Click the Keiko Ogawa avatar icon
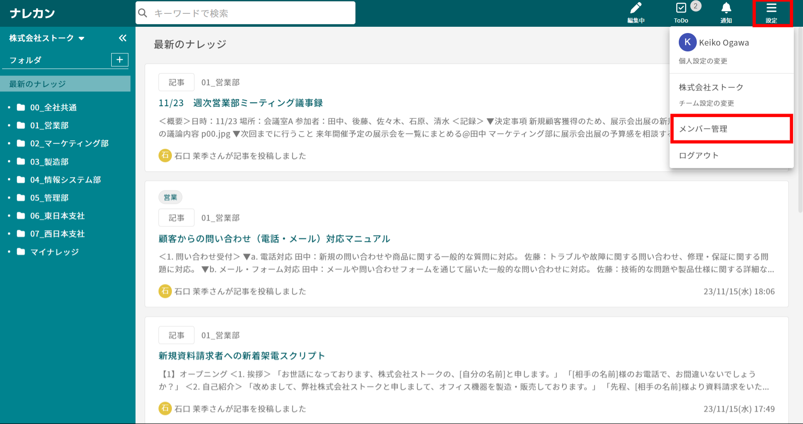This screenshot has width=803, height=424. click(687, 42)
